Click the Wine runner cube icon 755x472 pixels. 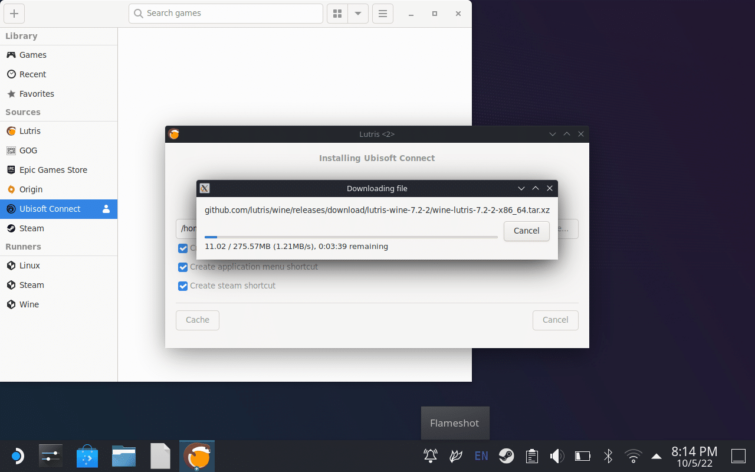click(11, 304)
